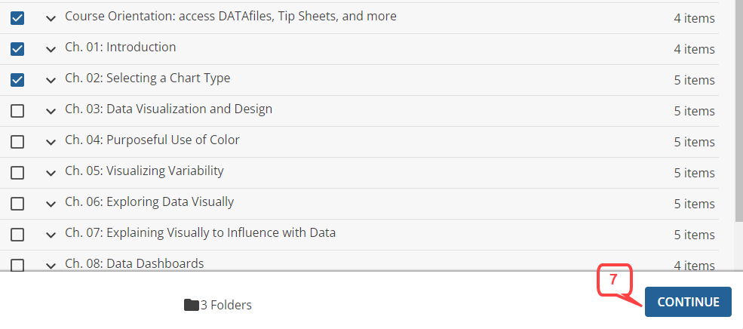Screen dimensions: 743x329
Task: Check Ch. 03: Data Visualization and Design box
Action: coord(17,111)
